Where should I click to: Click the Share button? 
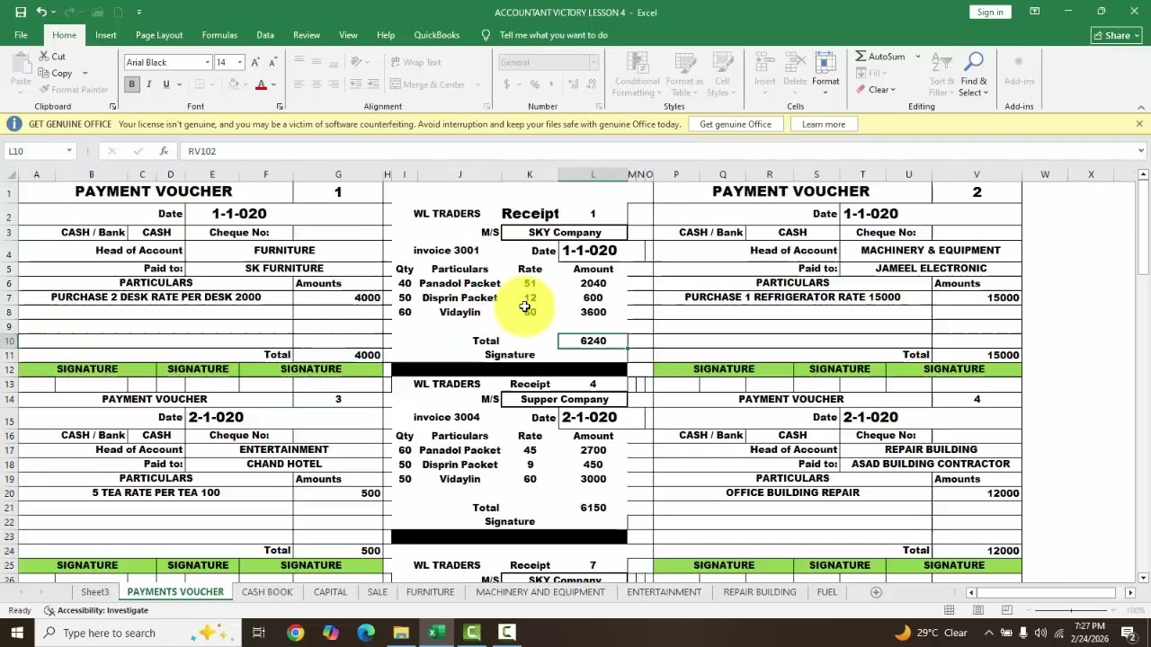[x=1116, y=35]
